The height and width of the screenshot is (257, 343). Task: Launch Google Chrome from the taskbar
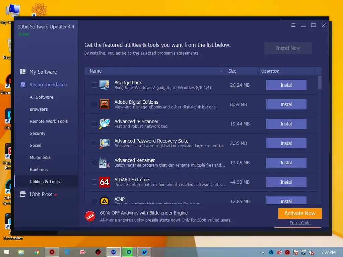click(37, 252)
